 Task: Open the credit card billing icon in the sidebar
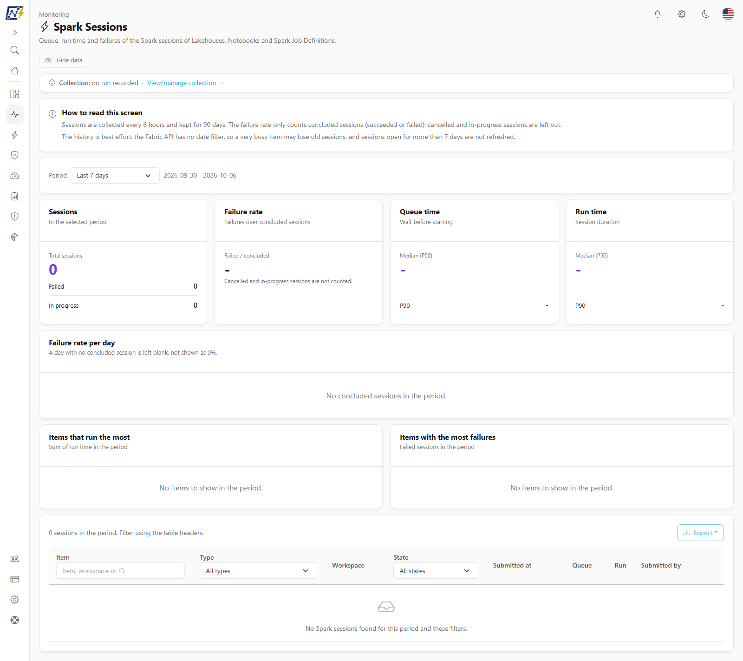tap(15, 579)
